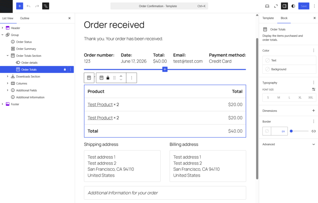Image resolution: width=318 pixels, height=203 pixels.
Task: Expand the Header tree item
Action: [2, 28]
